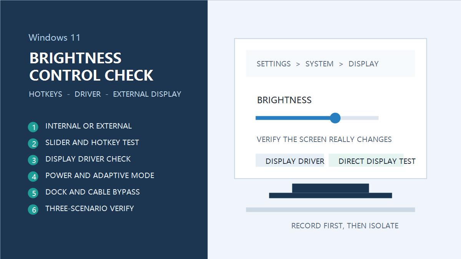Select the 'POWER AND ADAPTIVE MODE' list item
Screen dimensions: 461x259
(x=91, y=176)
